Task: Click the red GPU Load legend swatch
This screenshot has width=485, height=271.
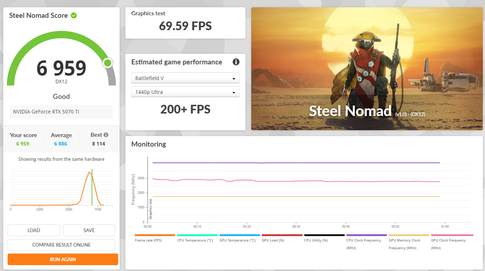Action: pos(282,235)
